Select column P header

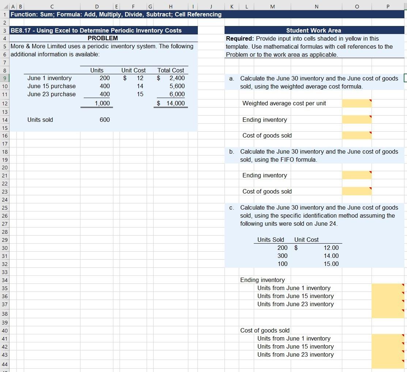pyautogui.click(x=388, y=7)
